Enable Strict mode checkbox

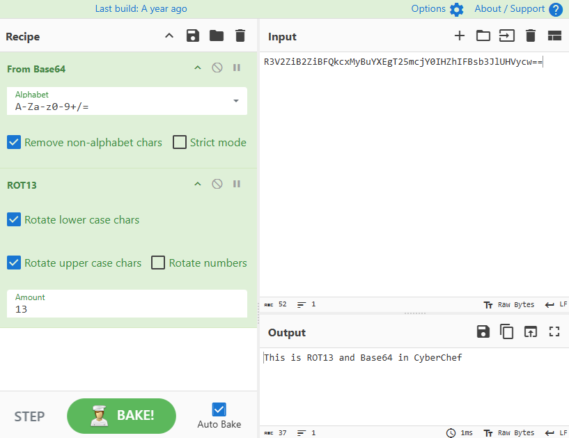(180, 142)
